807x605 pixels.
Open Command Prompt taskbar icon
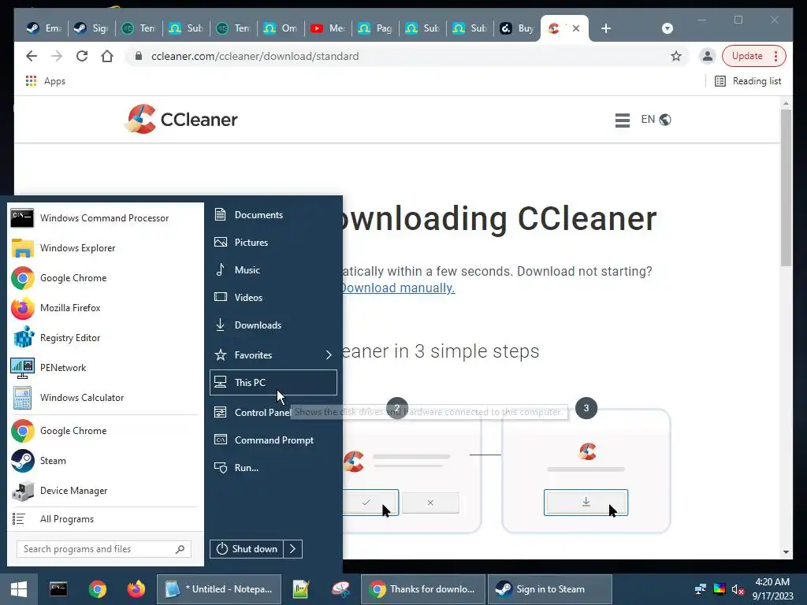point(58,589)
